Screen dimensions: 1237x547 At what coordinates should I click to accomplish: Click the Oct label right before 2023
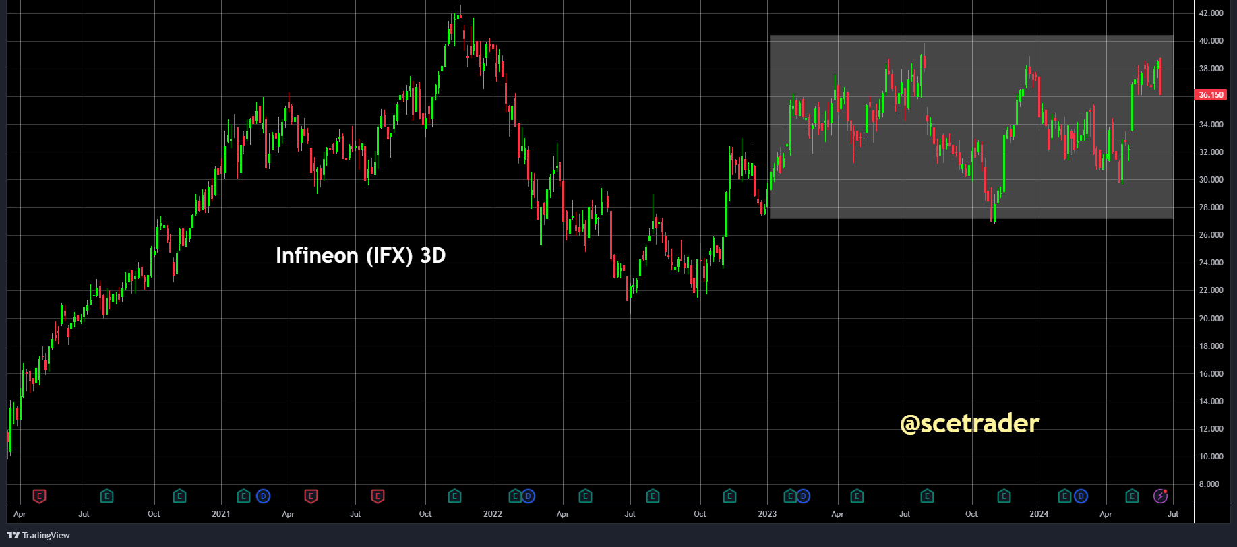(x=700, y=514)
